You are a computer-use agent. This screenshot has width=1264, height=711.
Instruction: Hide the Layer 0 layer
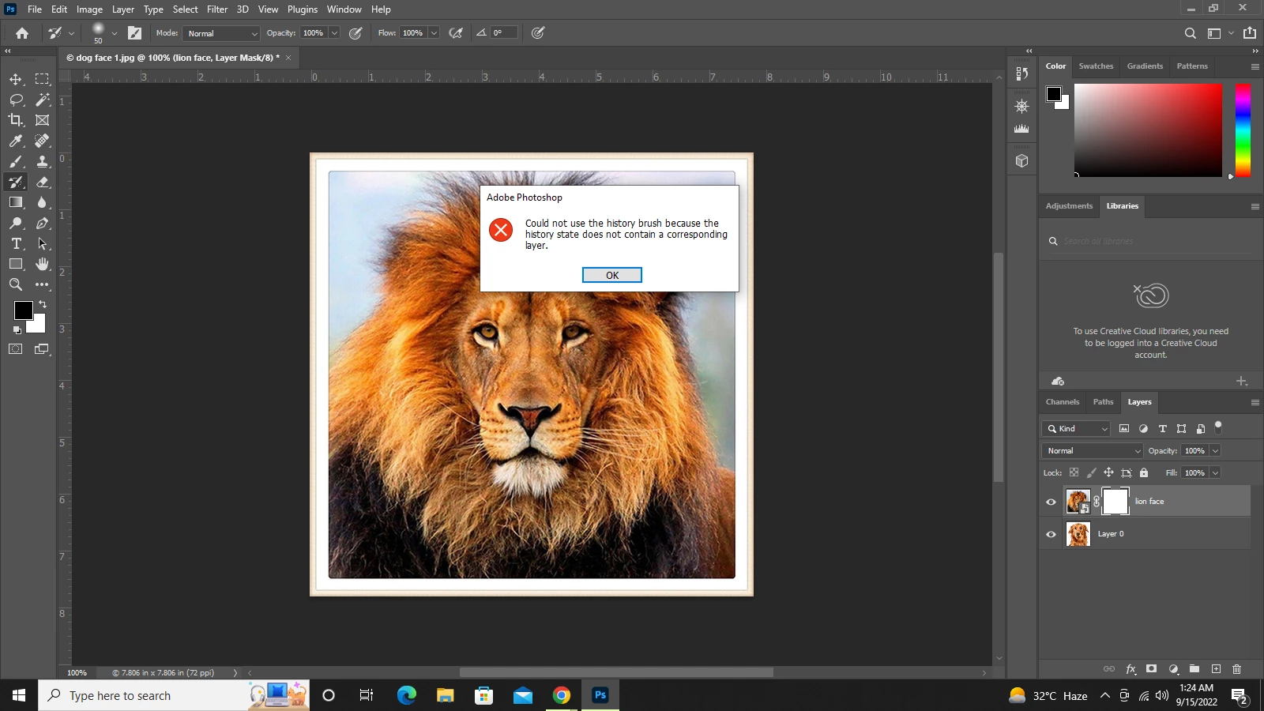(1051, 534)
